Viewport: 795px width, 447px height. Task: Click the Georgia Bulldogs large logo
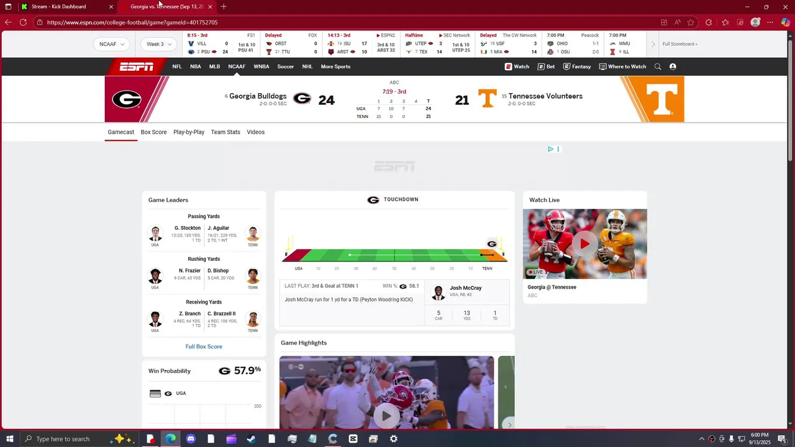127,99
